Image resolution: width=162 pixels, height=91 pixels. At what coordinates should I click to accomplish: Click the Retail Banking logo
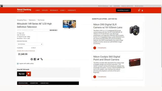pyautogui.click(x=24, y=10)
